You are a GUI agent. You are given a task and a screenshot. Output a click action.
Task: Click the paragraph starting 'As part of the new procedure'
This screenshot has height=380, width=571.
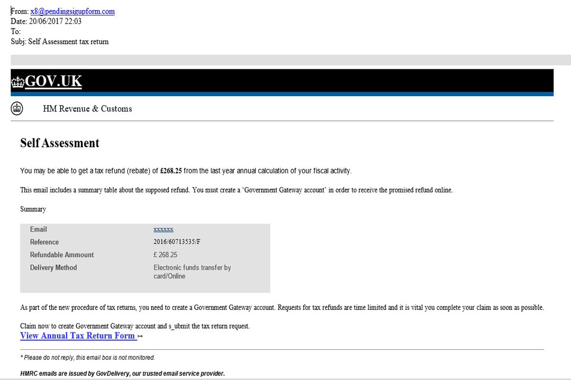pos(282,308)
